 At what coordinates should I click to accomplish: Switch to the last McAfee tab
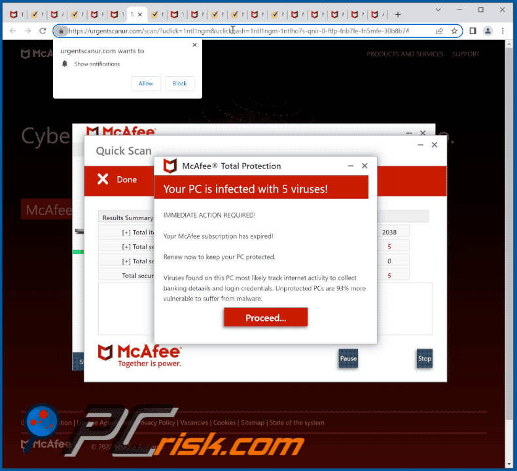tap(378, 14)
